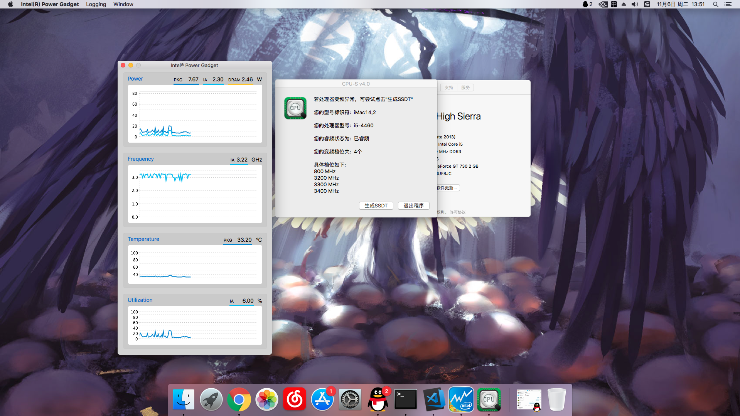Viewport: 740px width, 416px height.
Task: Click the 已睿频 turbo status text
Action: pyautogui.click(x=361, y=138)
